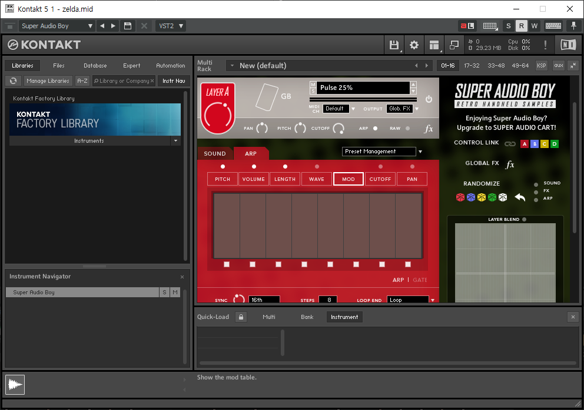Open the Preset Management dropdown
Viewport: 584px width, 410px height.
[x=382, y=152]
